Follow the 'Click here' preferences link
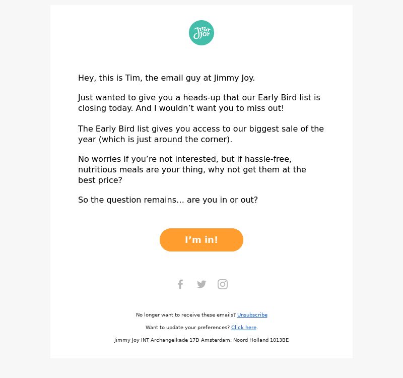The image size is (403, 378). pyautogui.click(x=244, y=327)
